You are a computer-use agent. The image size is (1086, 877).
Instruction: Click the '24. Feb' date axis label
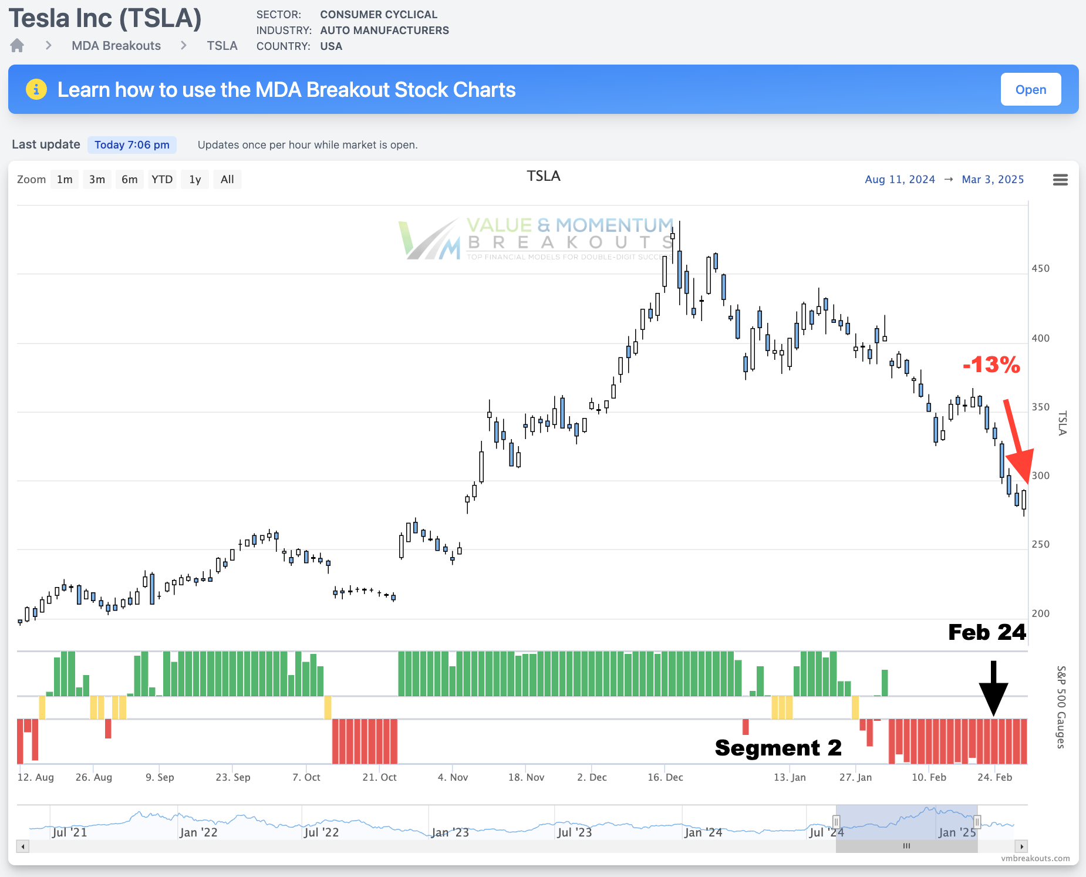pyautogui.click(x=994, y=777)
